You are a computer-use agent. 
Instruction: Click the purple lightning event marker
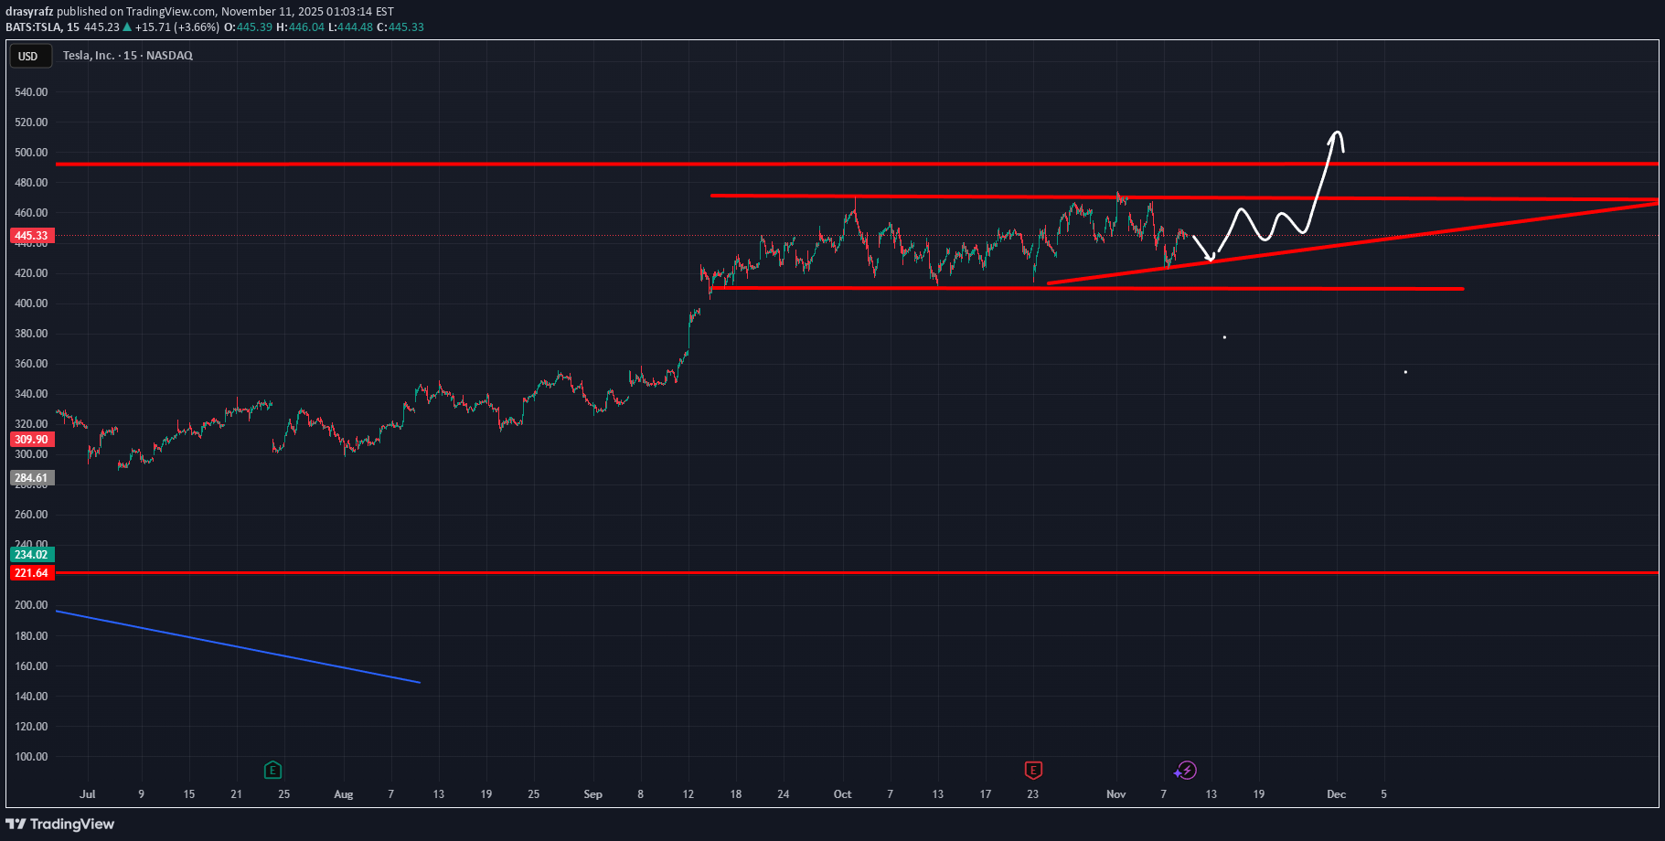1186,770
